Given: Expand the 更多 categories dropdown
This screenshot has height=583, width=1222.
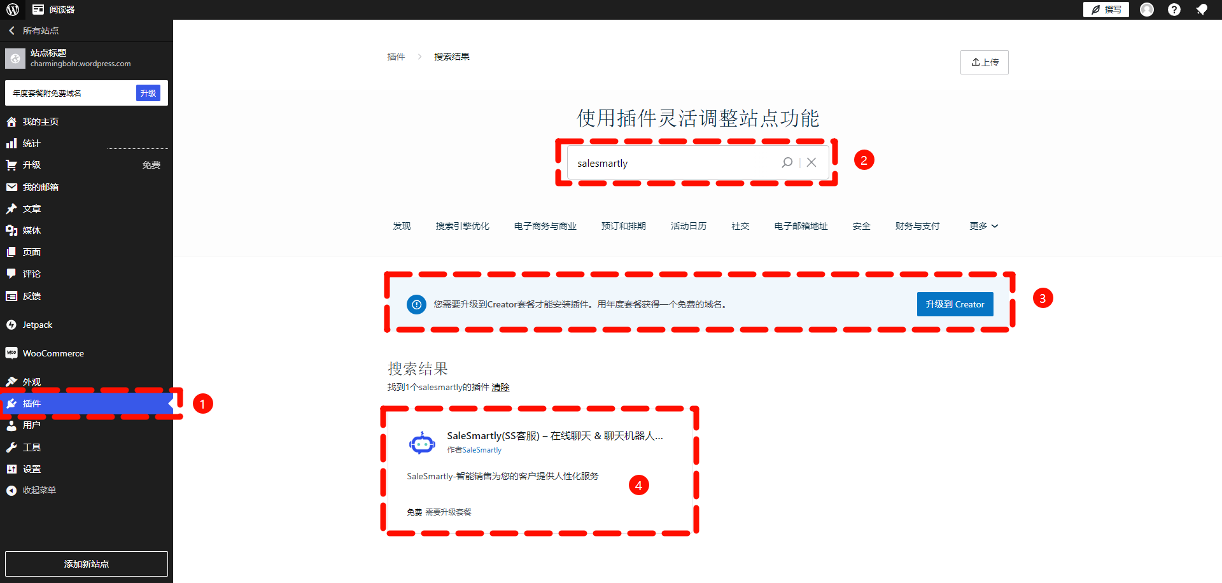Looking at the screenshot, I should click(984, 226).
